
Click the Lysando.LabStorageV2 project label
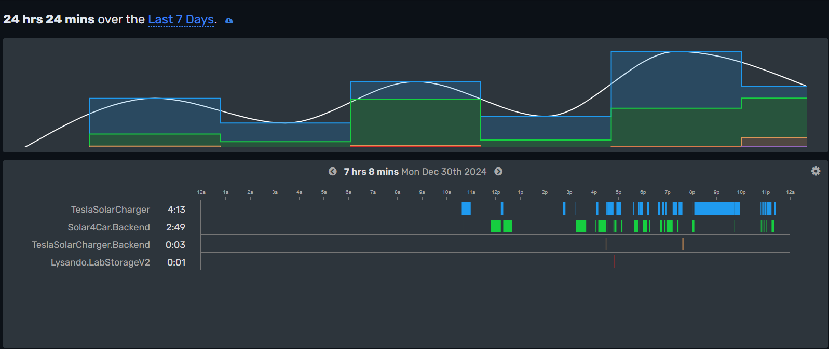click(100, 262)
